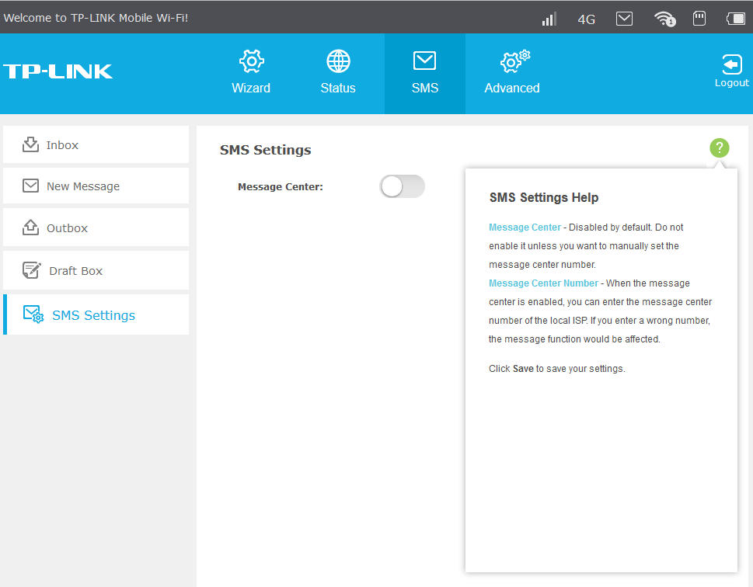Click the New Message envelope icon
Screen dimensions: 753x587
pyautogui.click(x=31, y=186)
